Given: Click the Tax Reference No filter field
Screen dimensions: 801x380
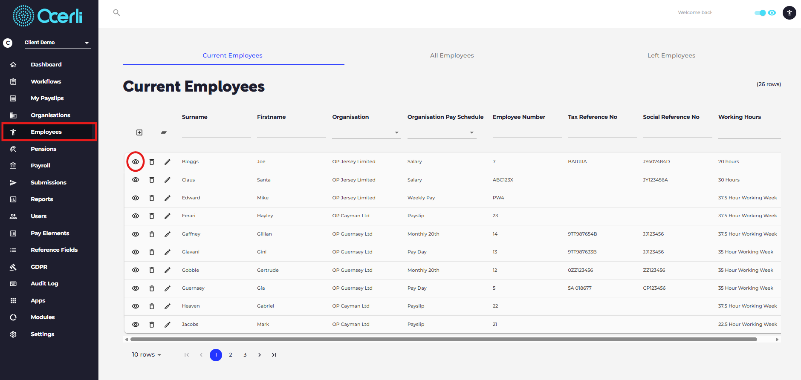Looking at the screenshot, I should (x=602, y=132).
